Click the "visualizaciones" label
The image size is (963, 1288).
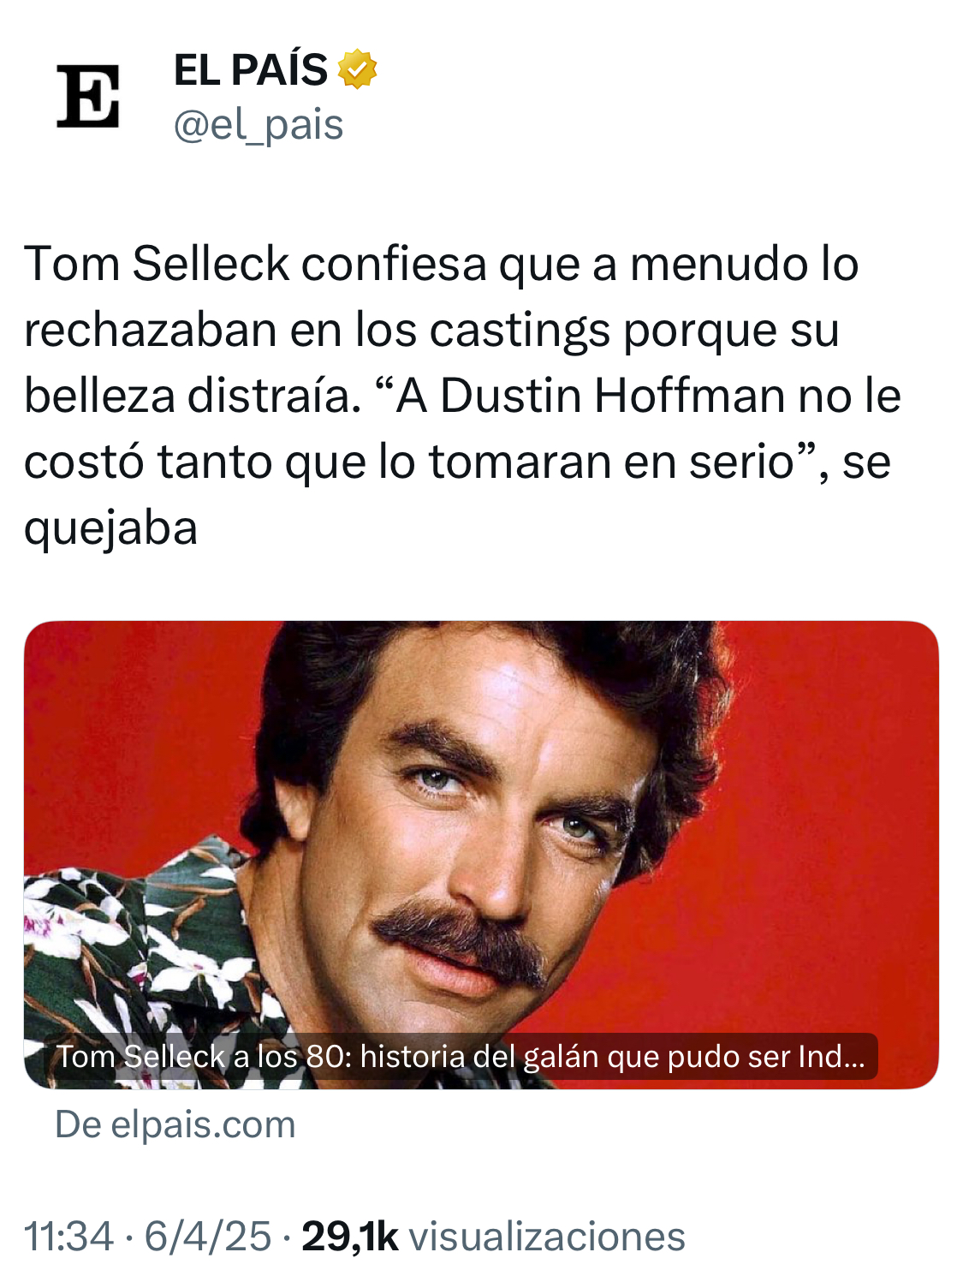(x=548, y=1237)
